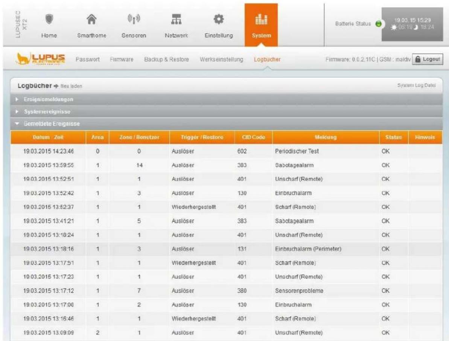Image resolution: width=449 pixels, height=341 pixels.
Task: Click the System equalizer bars icon
Action: coord(261,20)
